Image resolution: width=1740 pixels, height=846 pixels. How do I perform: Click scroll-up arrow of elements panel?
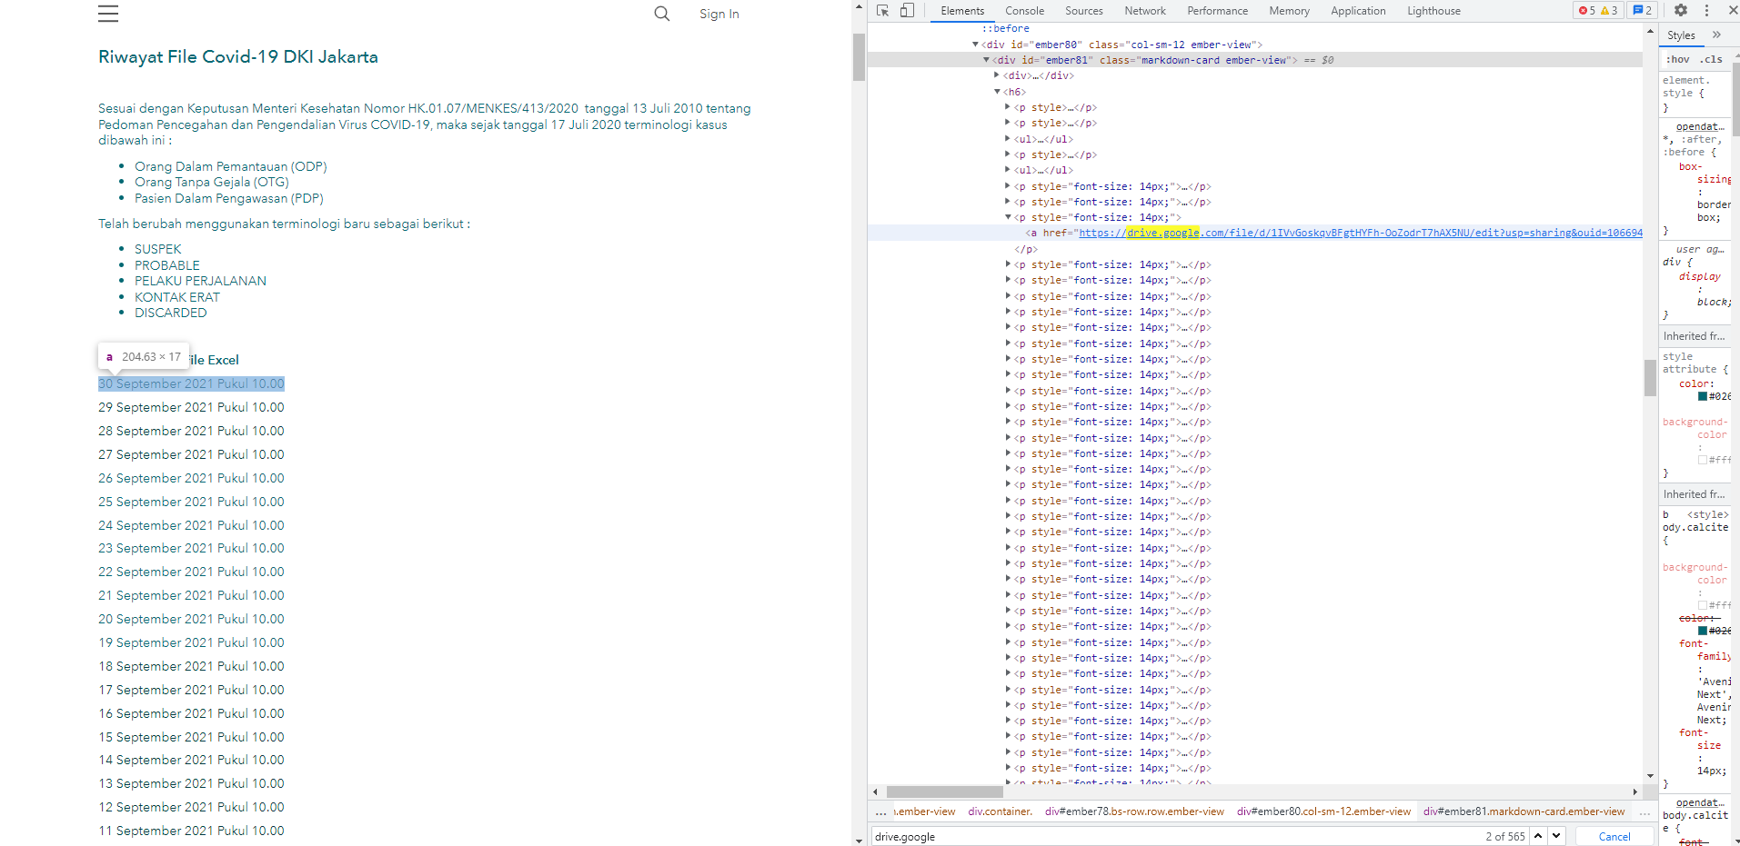[1650, 32]
